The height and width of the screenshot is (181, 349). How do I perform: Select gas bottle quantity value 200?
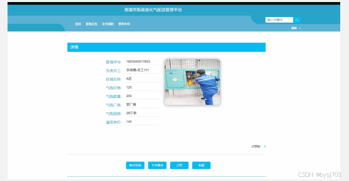(129, 96)
